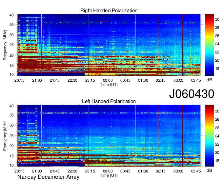Click the 21:00 time tick of Right Handed plot

[37, 80]
